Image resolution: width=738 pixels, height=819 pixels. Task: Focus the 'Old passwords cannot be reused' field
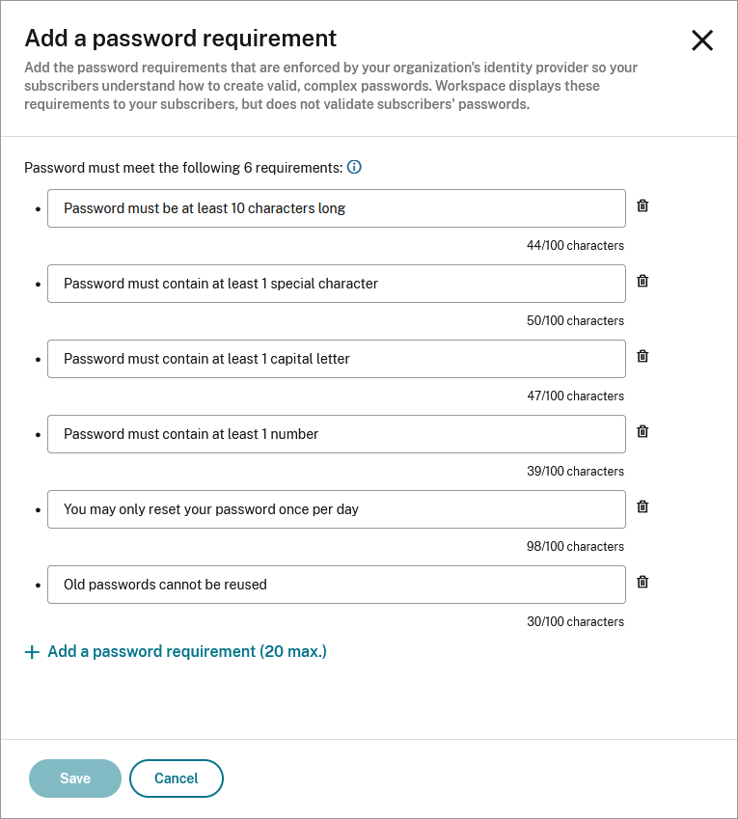(336, 585)
